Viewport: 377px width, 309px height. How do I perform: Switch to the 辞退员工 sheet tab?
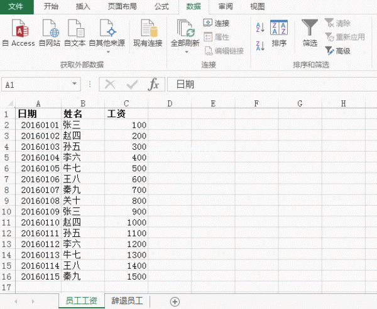[127, 301]
